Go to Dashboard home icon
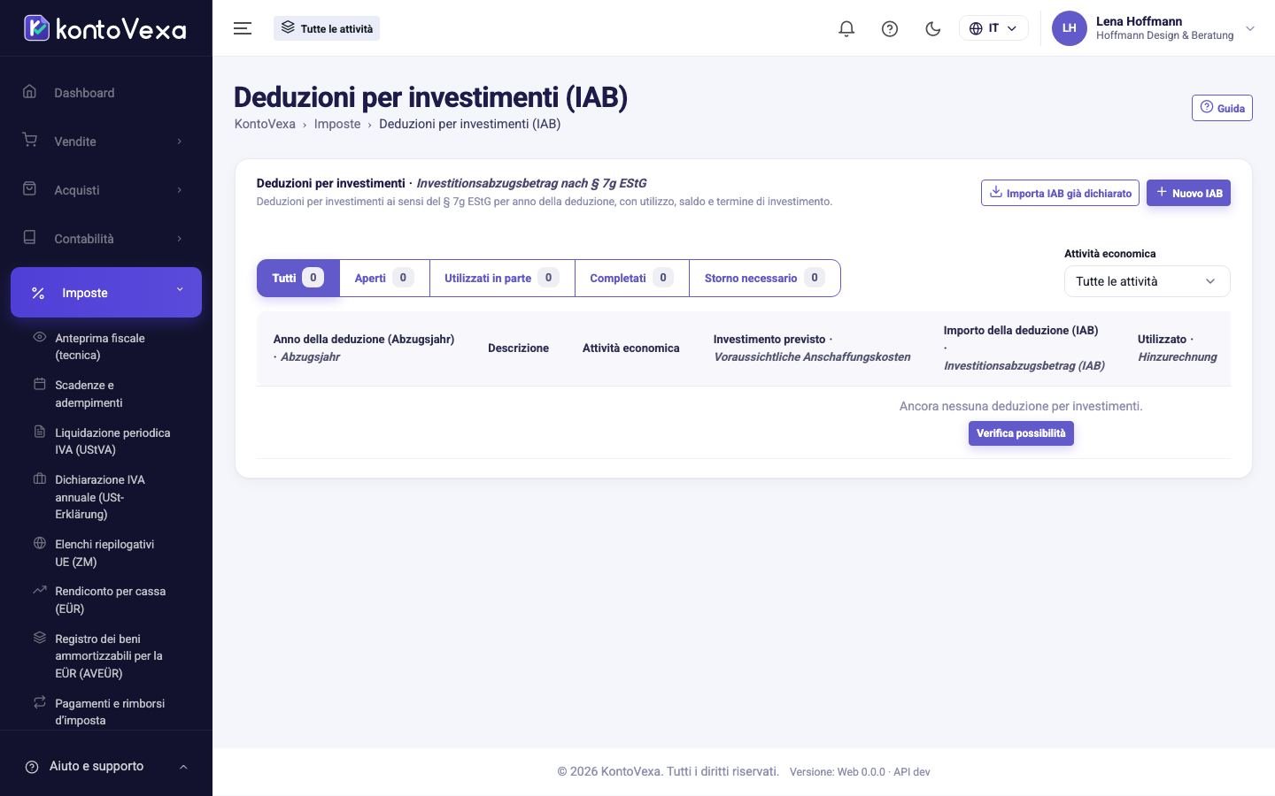 tap(30, 92)
